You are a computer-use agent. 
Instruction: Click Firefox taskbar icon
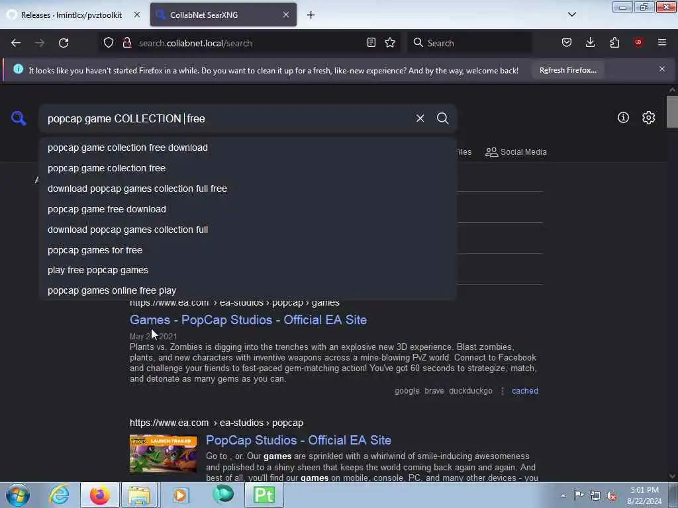click(x=100, y=495)
